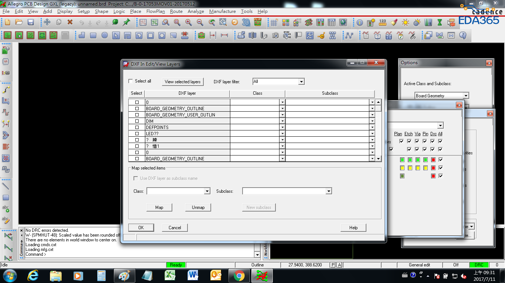The width and height of the screenshot is (505, 283).
Task: Check the Select box for DEFPOINTS layer
Action: 137,127
